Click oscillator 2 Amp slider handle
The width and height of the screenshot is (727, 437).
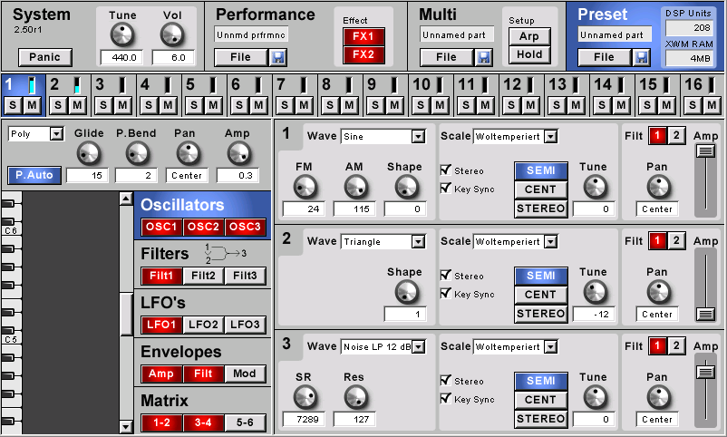pyautogui.click(x=705, y=314)
